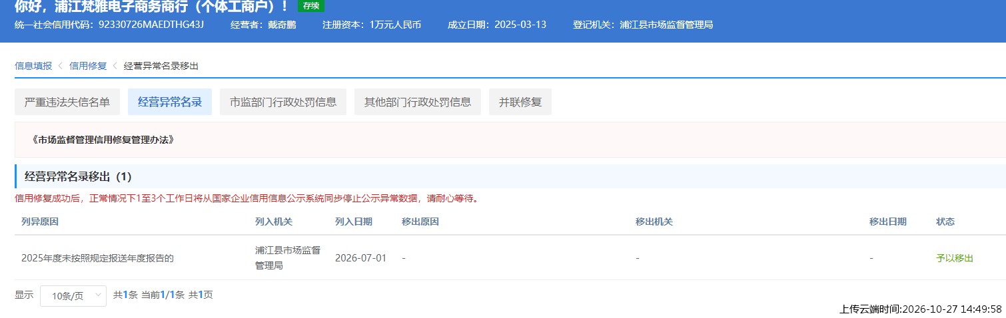Click 经营异常名录移出 breadcrumb item
Screen dimensions: 1006x318
(x=161, y=66)
